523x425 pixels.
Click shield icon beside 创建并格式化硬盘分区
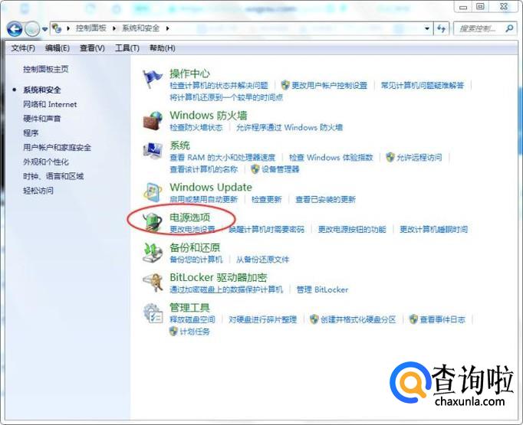click(314, 319)
